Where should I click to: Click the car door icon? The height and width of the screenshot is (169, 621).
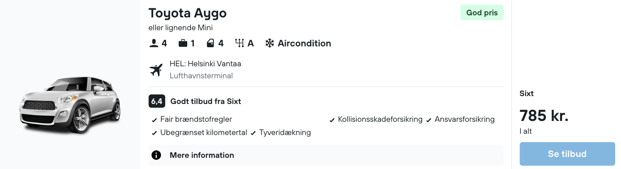click(x=210, y=43)
